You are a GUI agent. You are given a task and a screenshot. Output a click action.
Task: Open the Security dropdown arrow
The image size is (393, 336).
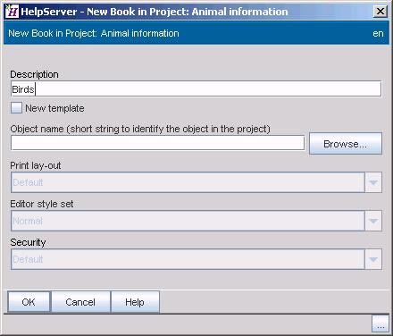tap(373, 259)
